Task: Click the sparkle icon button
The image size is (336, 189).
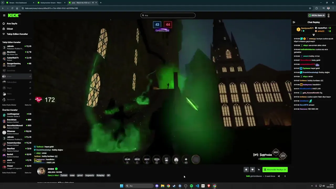Action: (x=259, y=170)
